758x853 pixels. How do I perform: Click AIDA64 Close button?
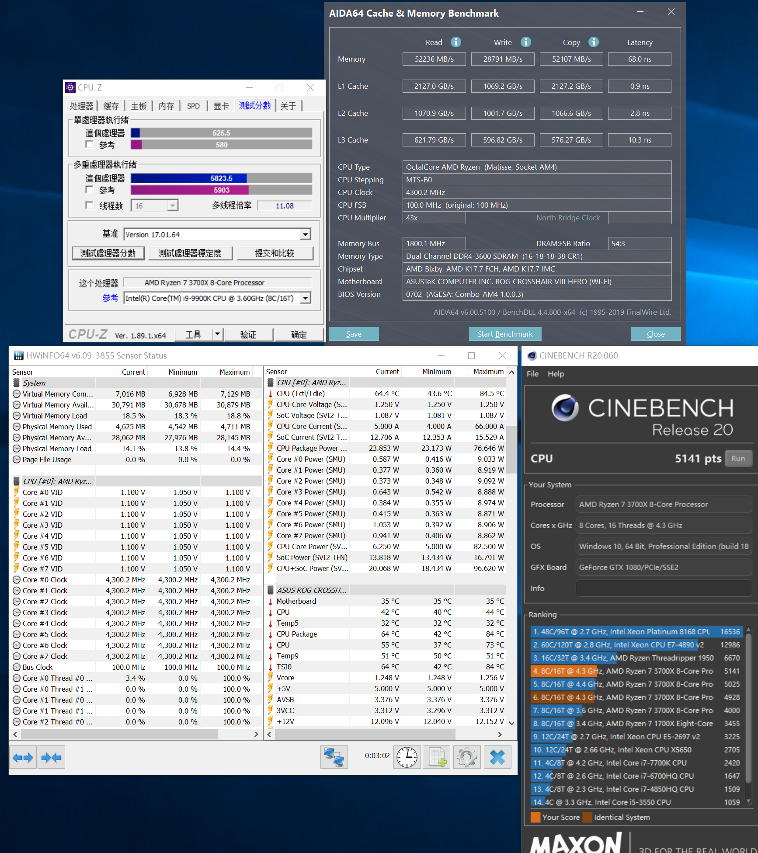pyautogui.click(x=656, y=334)
